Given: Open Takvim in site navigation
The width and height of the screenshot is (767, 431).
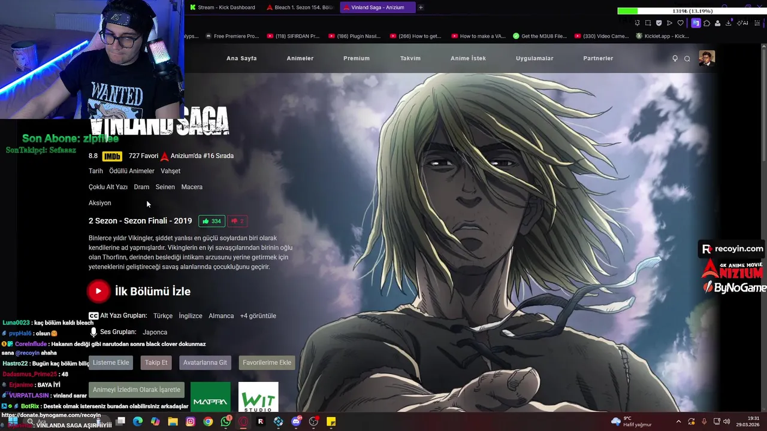Looking at the screenshot, I should [x=410, y=59].
